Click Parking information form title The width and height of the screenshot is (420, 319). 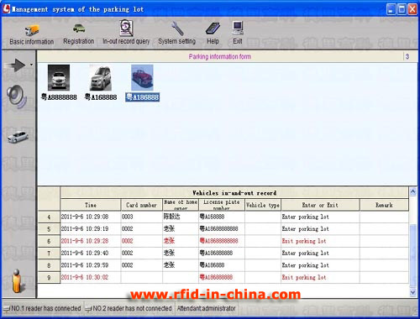pyautogui.click(x=220, y=57)
